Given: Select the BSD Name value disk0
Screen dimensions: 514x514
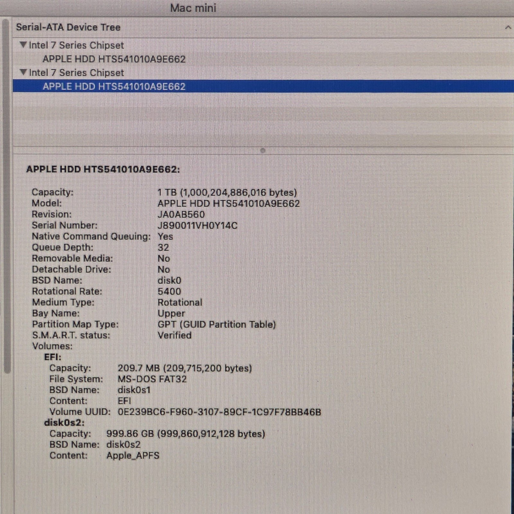Looking at the screenshot, I should point(169,280).
